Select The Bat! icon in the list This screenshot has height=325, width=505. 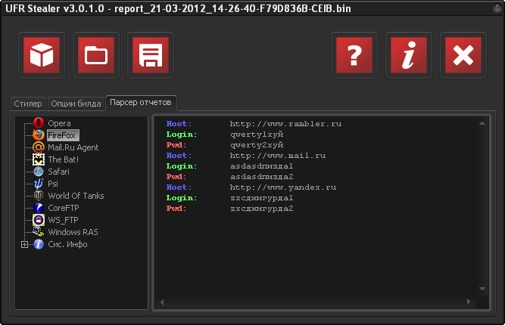(x=39, y=159)
